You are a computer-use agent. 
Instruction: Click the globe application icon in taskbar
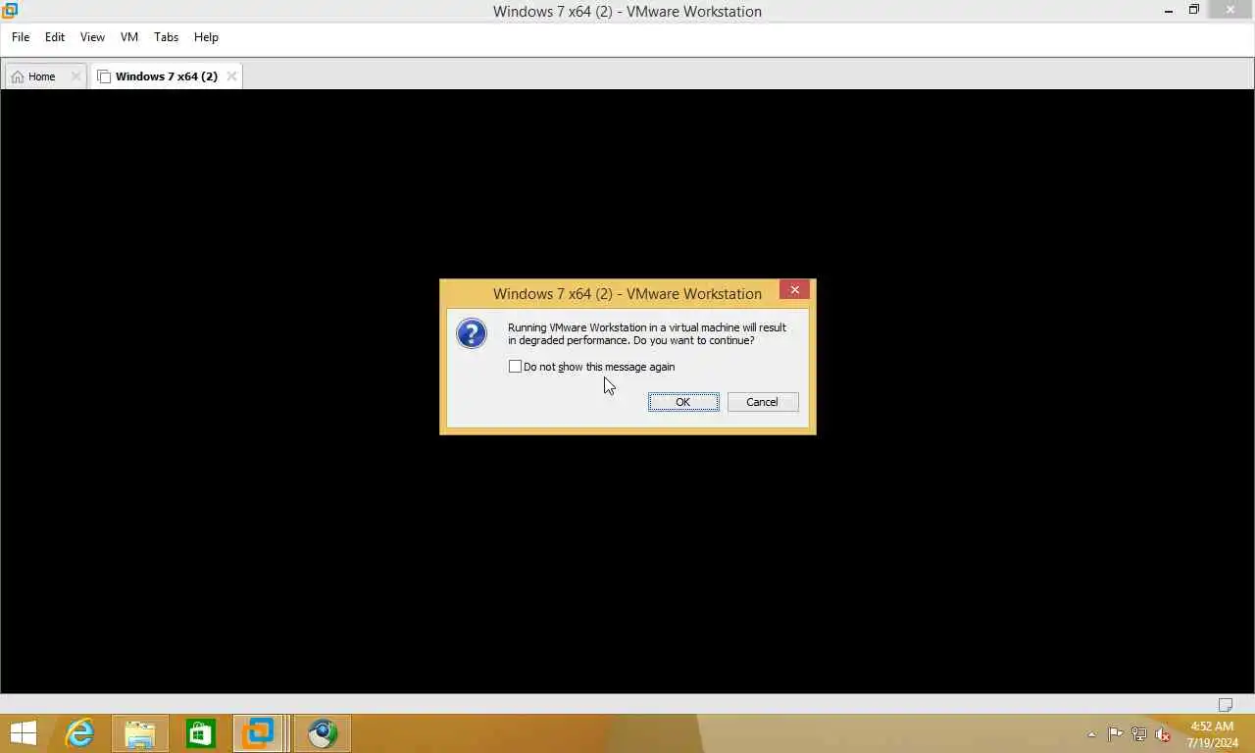click(x=322, y=733)
